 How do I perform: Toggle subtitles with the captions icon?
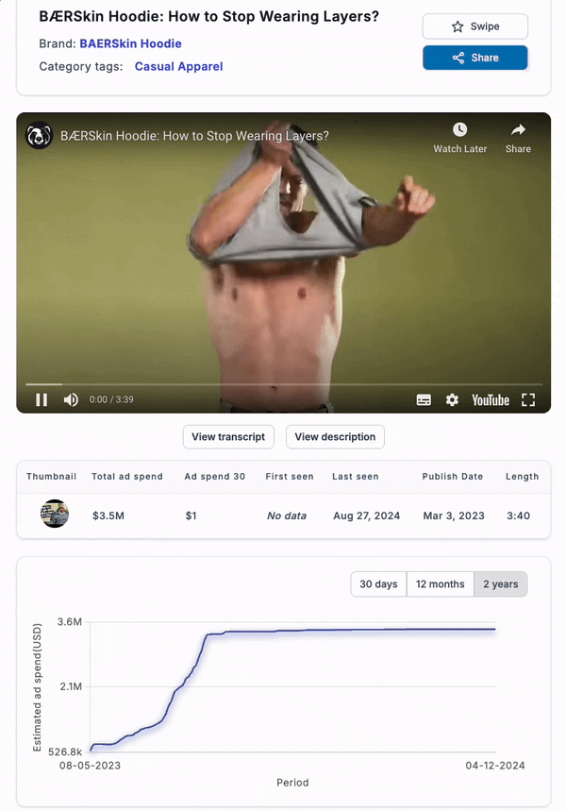tap(424, 399)
